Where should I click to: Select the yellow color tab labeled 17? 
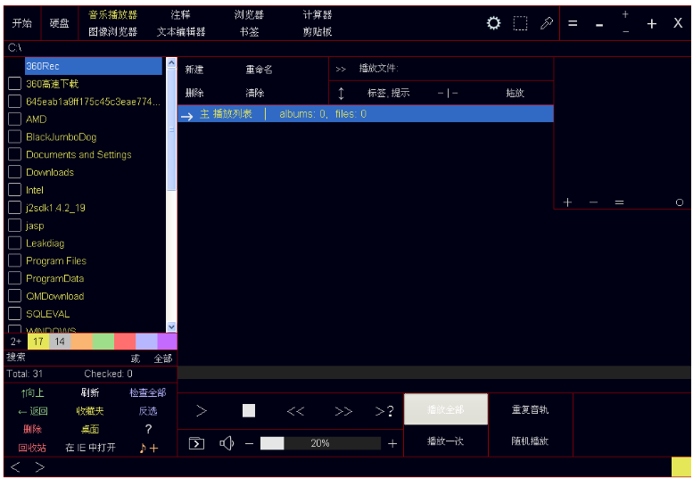tap(37, 342)
